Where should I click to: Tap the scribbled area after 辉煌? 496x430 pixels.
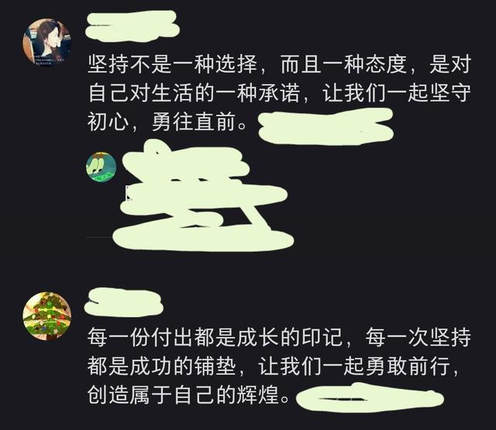pyautogui.click(x=370, y=397)
